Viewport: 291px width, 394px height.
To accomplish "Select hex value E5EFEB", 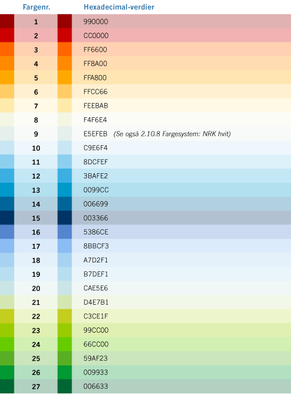I will point(95,134).
